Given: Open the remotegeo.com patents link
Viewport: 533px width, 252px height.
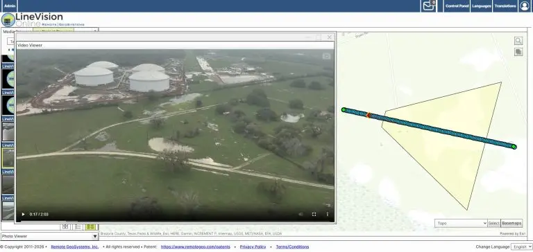Looking at the screenshot, I should pyautogui.click(x=196, y=247).
